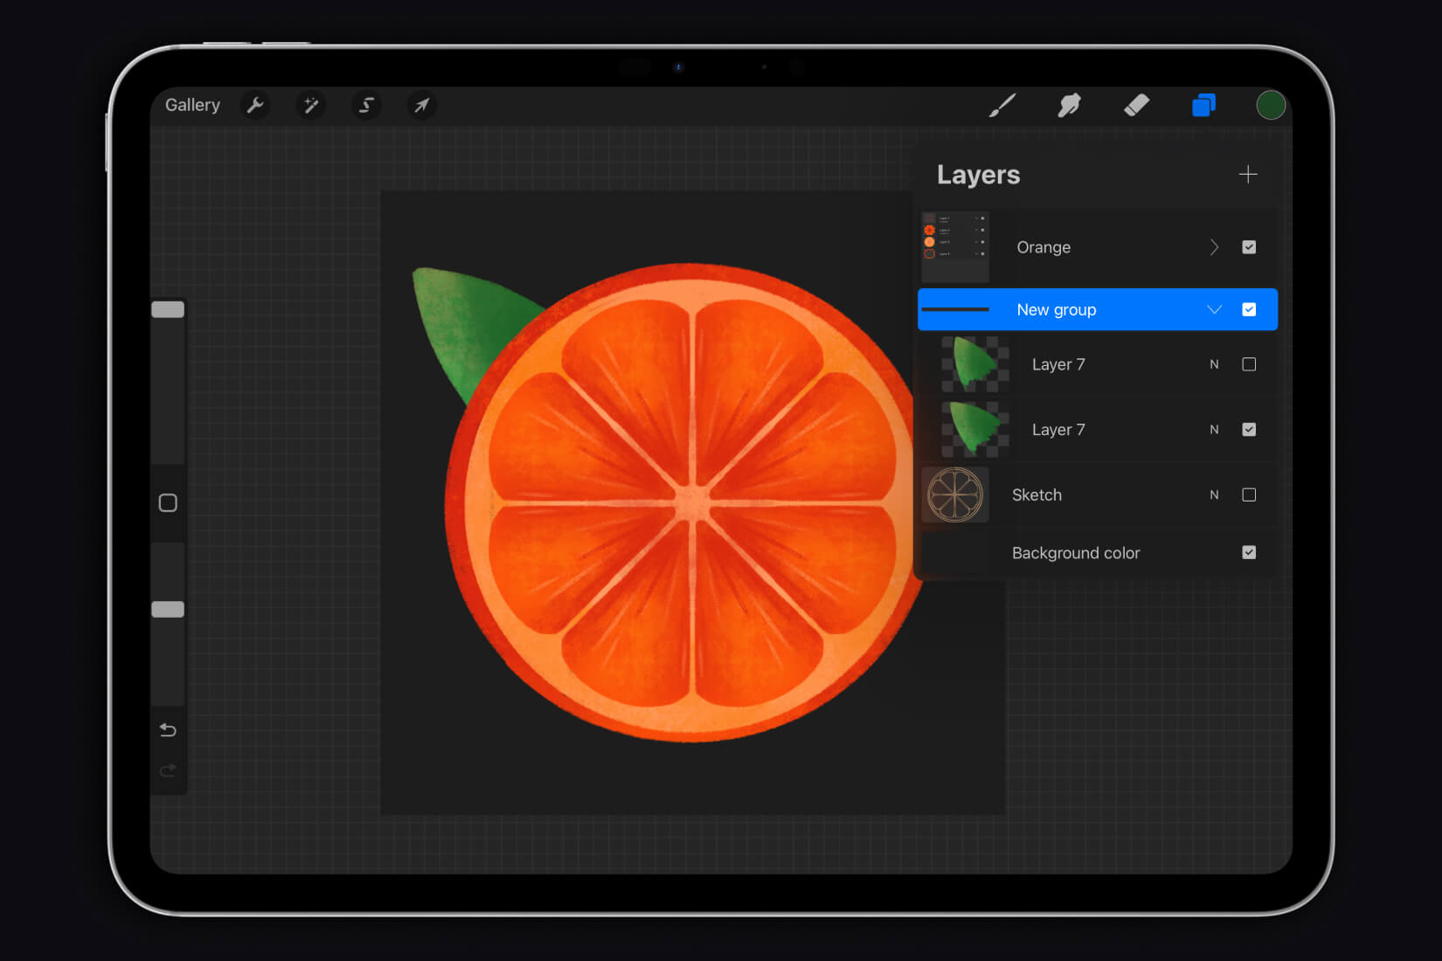
Task: Open the Actions wrench menu
Action: point(255,106)
